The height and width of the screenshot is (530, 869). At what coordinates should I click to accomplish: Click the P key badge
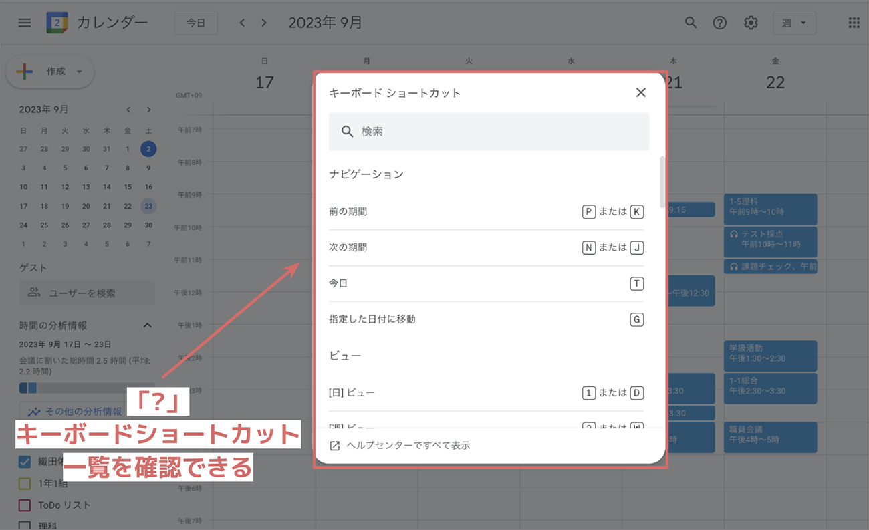click(x=589, y=212)
